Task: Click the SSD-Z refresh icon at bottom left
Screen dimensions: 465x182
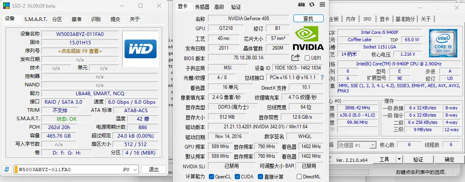Action: (x=6, y=169)
